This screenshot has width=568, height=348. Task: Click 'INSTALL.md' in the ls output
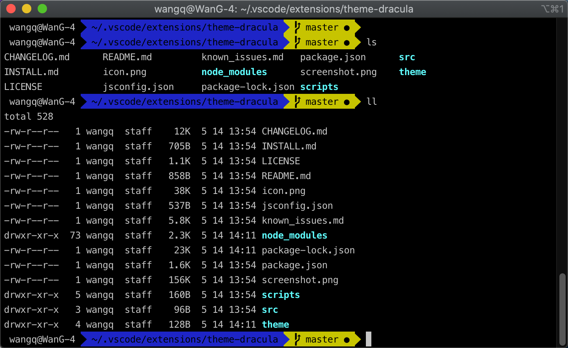coord(31,72)
